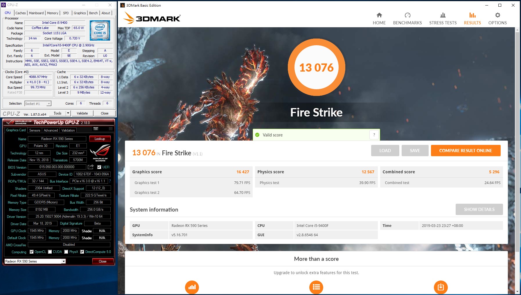Click GPU-Z Close button
Screen dimensions: 521x295
click(x=103, y=261)
